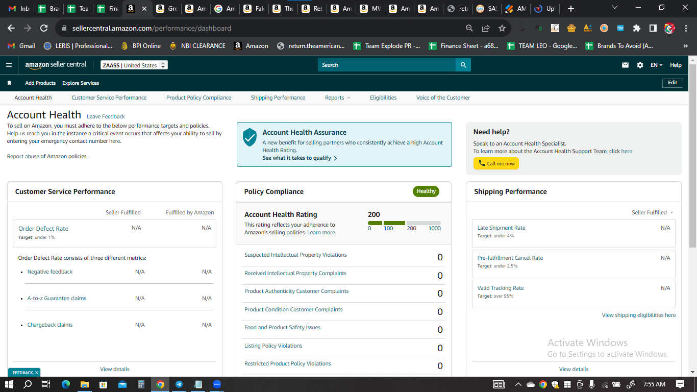The width and height of the screenshot is (697, 392).
Task: Open Chrome's three-dot menu
Action: 686,28
